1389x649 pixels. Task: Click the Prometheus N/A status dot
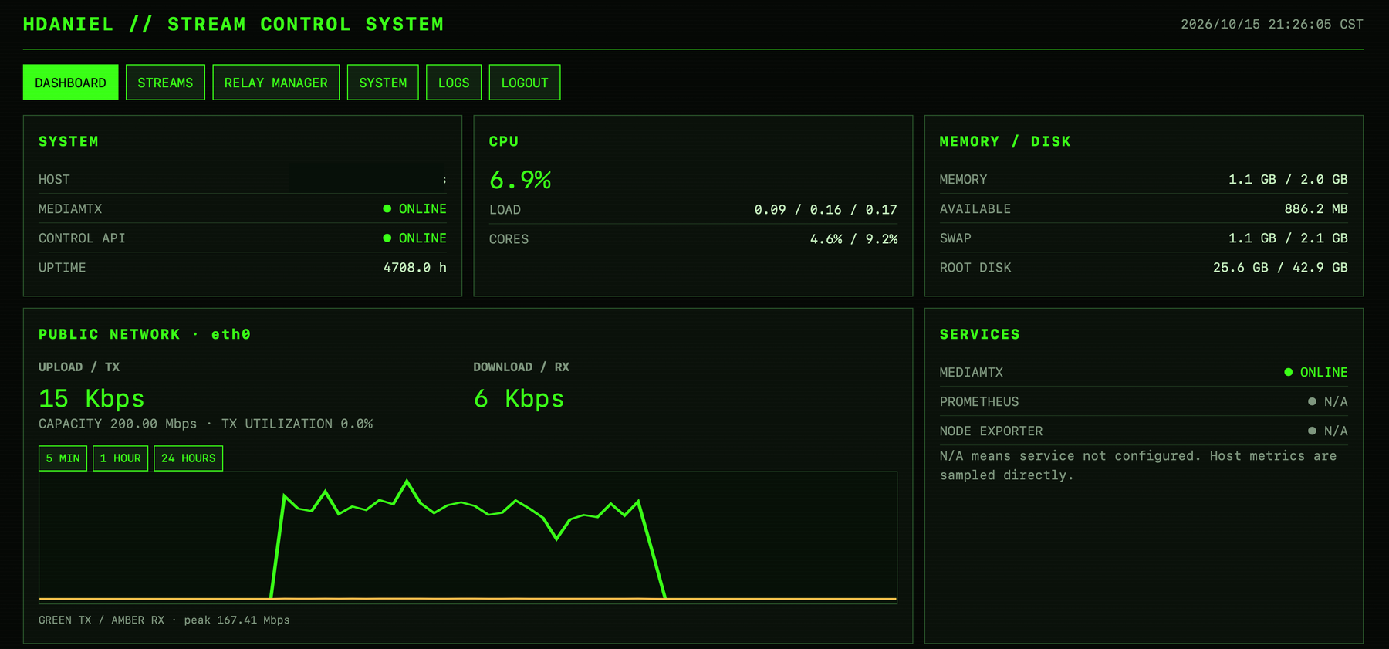1313,401
